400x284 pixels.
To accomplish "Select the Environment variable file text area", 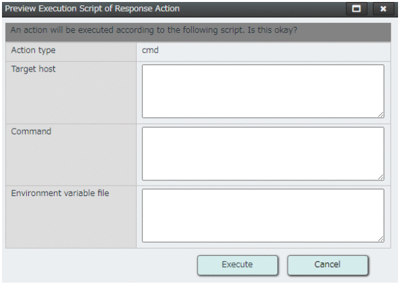I will pyautogui.click(x=263, y=216).
